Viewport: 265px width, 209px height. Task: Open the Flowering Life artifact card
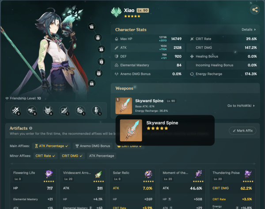[33, 189]
